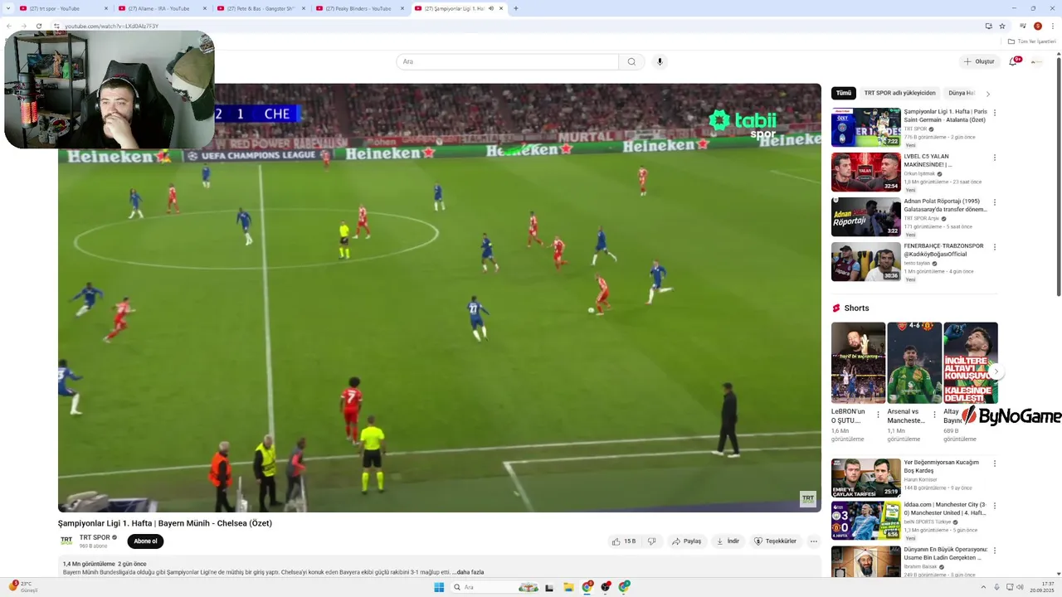Activate voice search microphone icon
Screen dimensions: 1062x597
pyautogui.click(x=660, y=61)
